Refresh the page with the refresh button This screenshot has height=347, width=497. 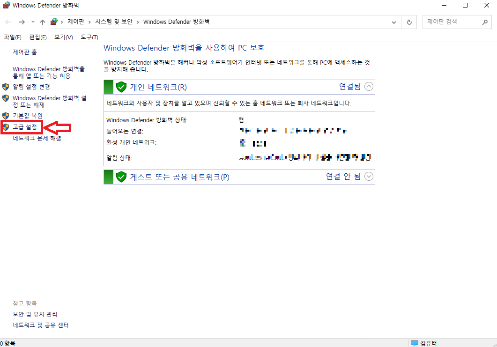pyautogui.click(x=409, y=22)
